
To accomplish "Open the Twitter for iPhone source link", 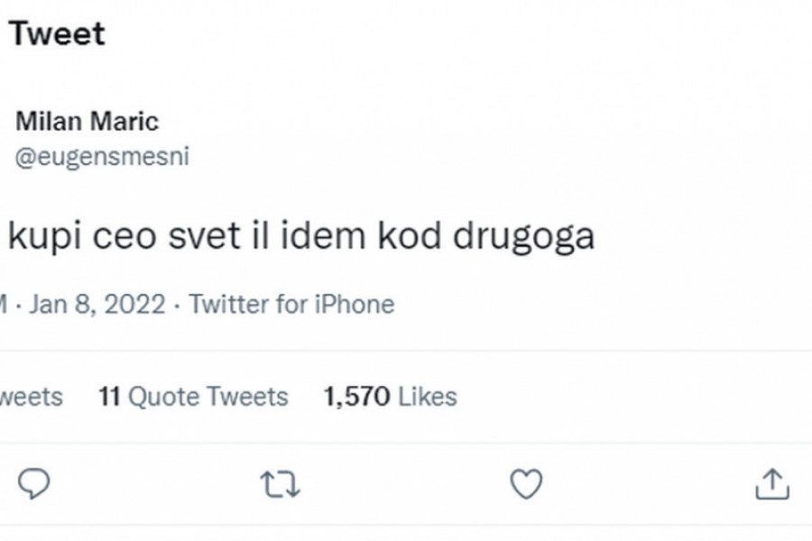I will point(291,304).
